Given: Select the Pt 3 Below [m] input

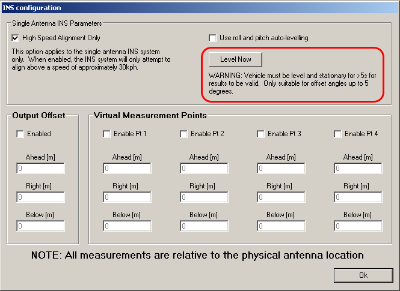Looking at the screenshot, I should click(x=281, y=226).
